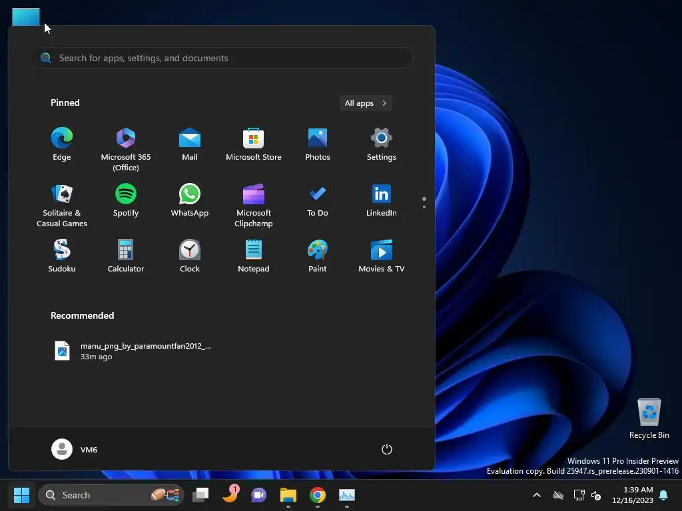
Task: Open the clock showing 1:39 AM
Action: pos(633,495)
